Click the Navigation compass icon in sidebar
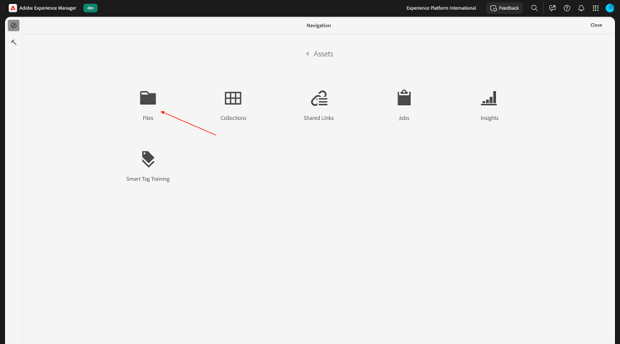The image size is (620, 344). 13,26
